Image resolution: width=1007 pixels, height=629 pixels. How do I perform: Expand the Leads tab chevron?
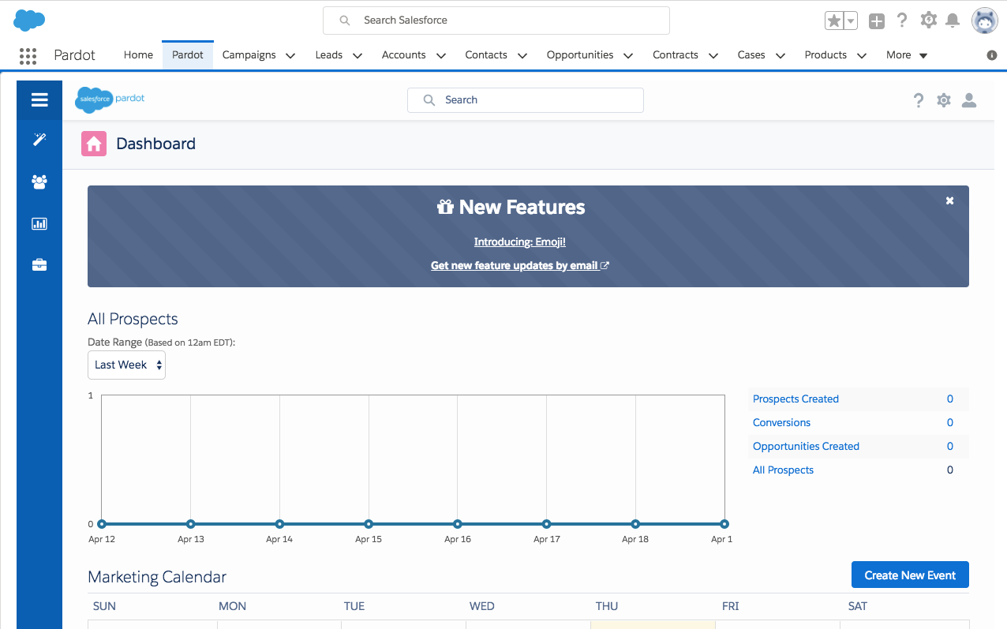pos(358,56)
